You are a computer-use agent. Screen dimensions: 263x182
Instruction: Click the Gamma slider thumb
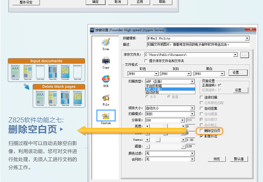tap(158, 140)
